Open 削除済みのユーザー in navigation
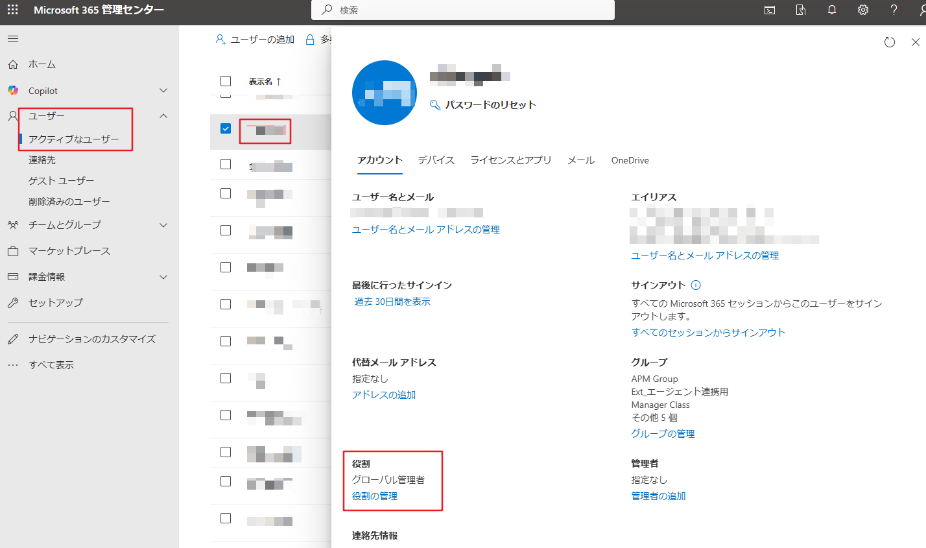The height and width of the screenshot is (548, 926). (69, 202)
